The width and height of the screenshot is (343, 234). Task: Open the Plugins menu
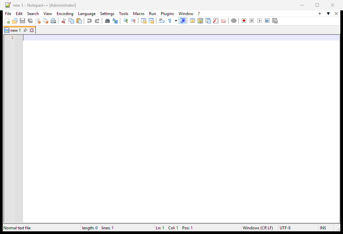tap(167, 13)
